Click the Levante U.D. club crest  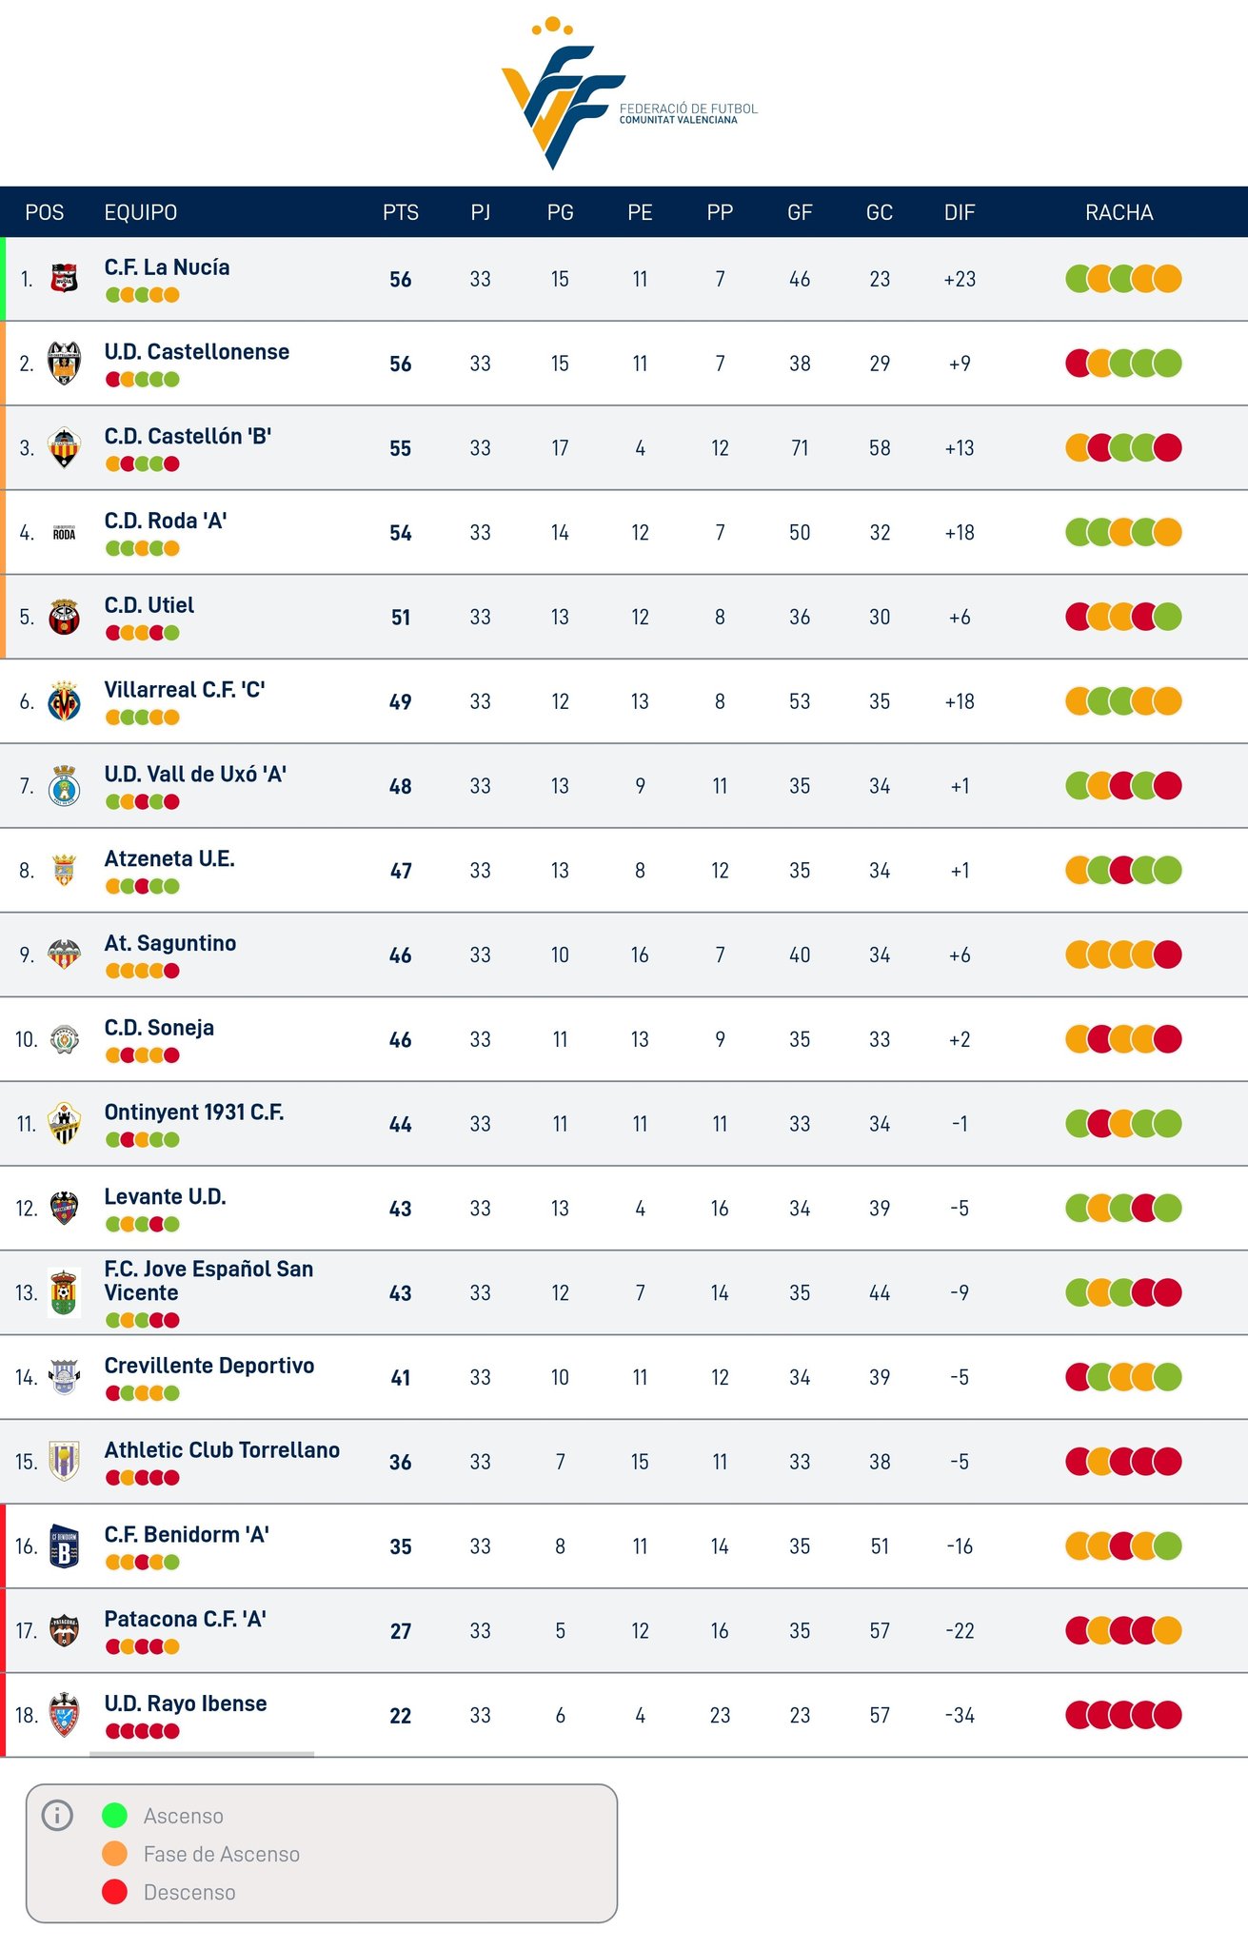tap(64, 1208)
